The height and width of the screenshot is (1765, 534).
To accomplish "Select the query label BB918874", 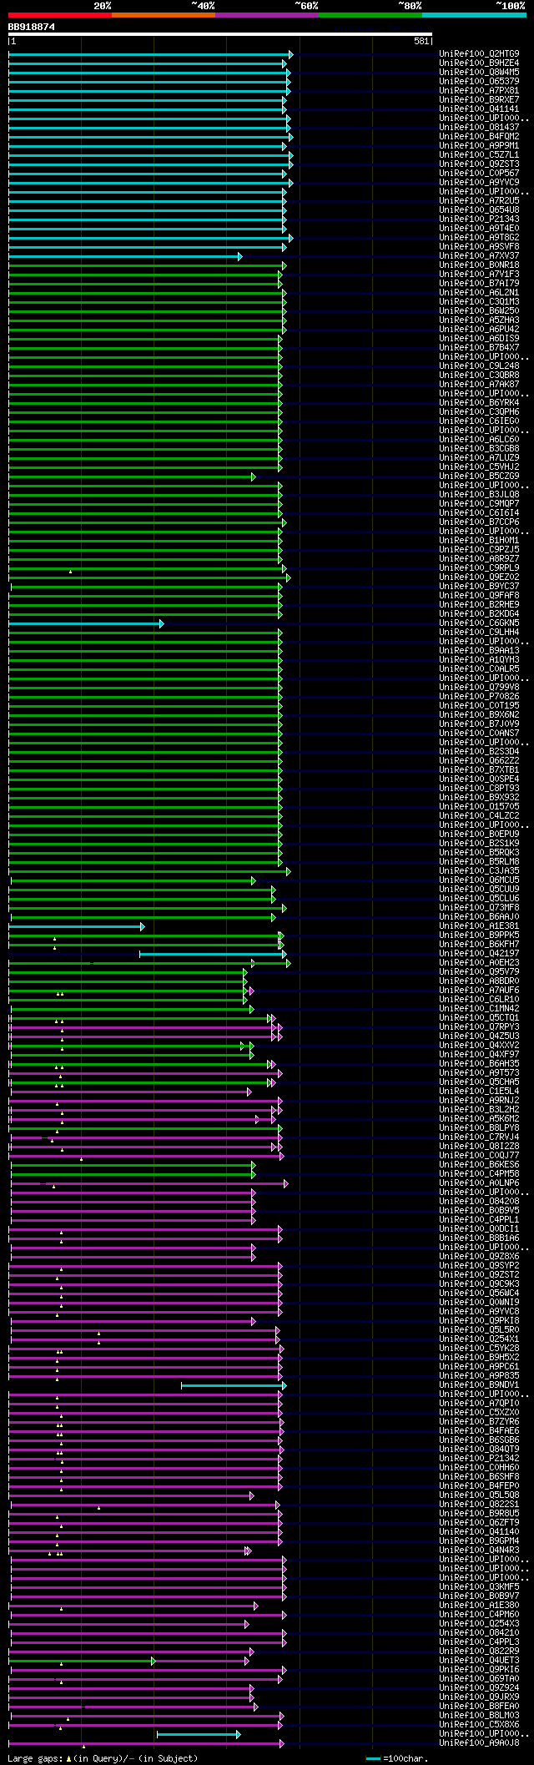I will coord(32,27).
